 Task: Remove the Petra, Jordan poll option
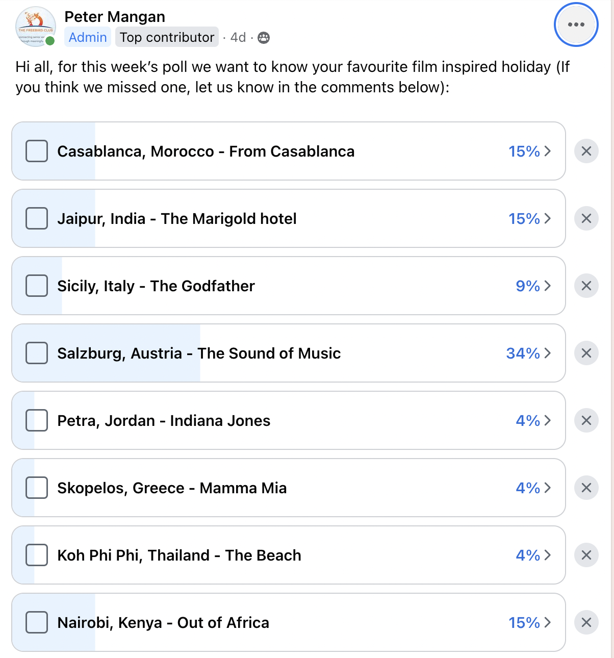point(586,420)
